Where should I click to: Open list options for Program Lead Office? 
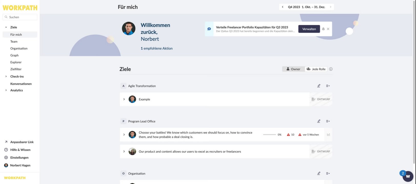pyautogui.click(x=328, y=121)
